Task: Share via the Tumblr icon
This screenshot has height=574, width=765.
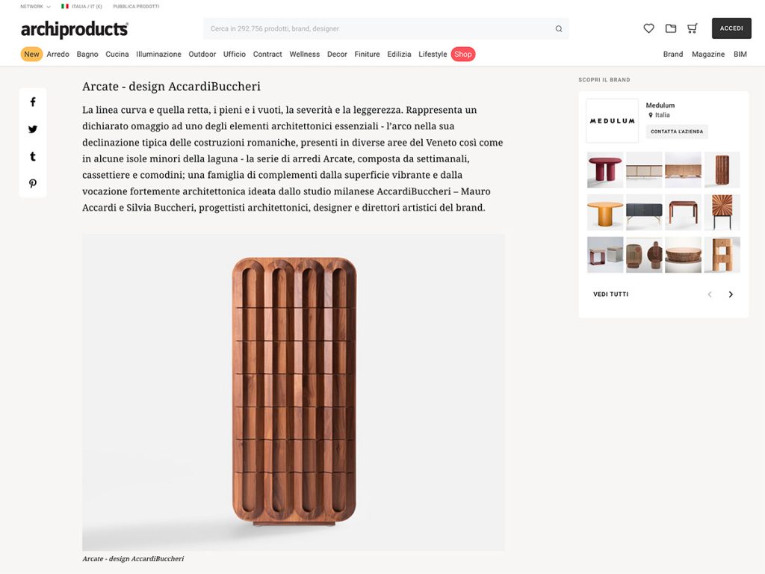Action: coord(33,156)
